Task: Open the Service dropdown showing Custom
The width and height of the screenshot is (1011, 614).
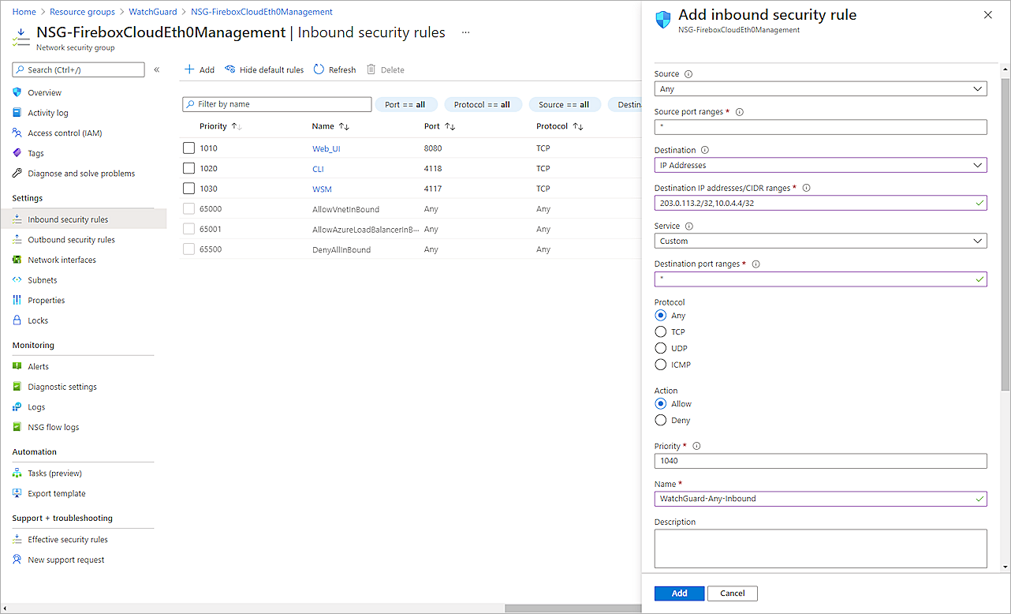Action: pyautogui.click(x=820, y=241)
